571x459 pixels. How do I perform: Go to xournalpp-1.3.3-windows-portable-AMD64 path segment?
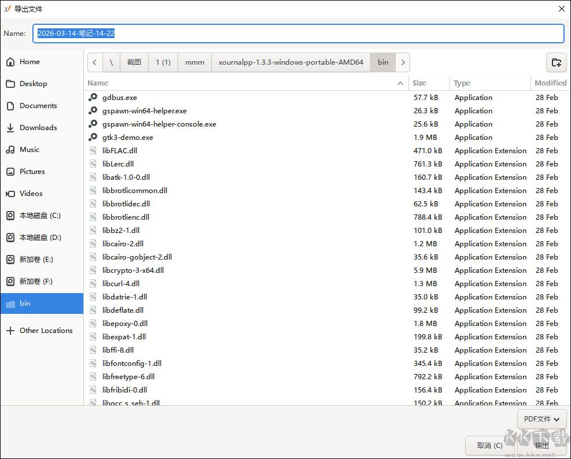click(x=291, y=62)
